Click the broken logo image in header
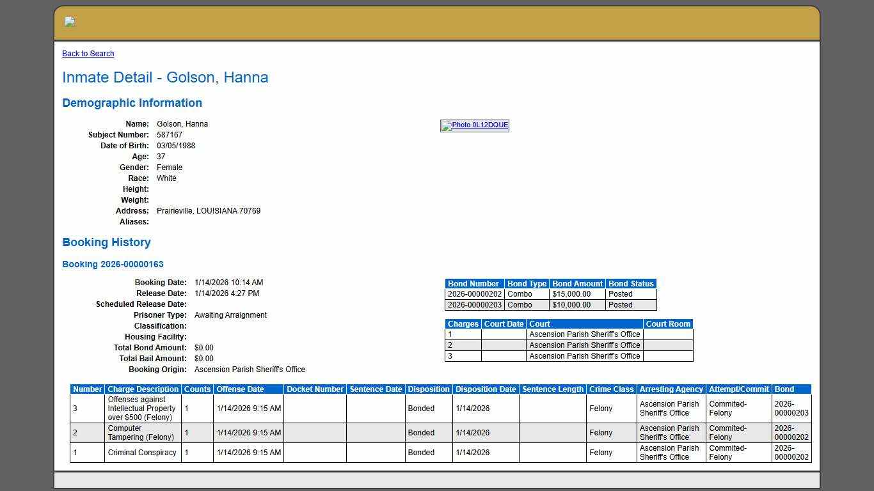 pyautogui.click(x=70, y=22)
